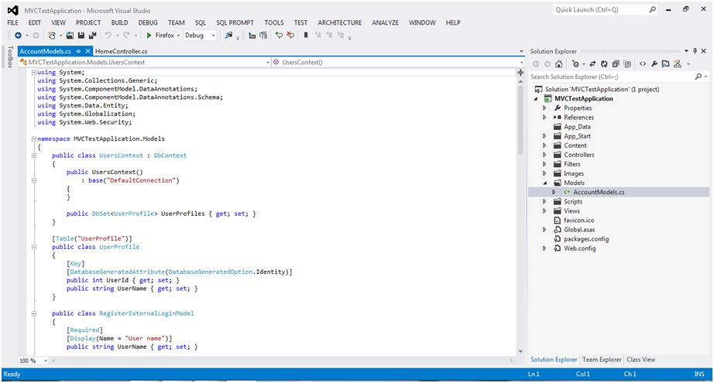Image resolution: width=714 pixels, height=383 pixels.
Task: Open the editor zoom 100 % dropdown
Action: (45, 361)
